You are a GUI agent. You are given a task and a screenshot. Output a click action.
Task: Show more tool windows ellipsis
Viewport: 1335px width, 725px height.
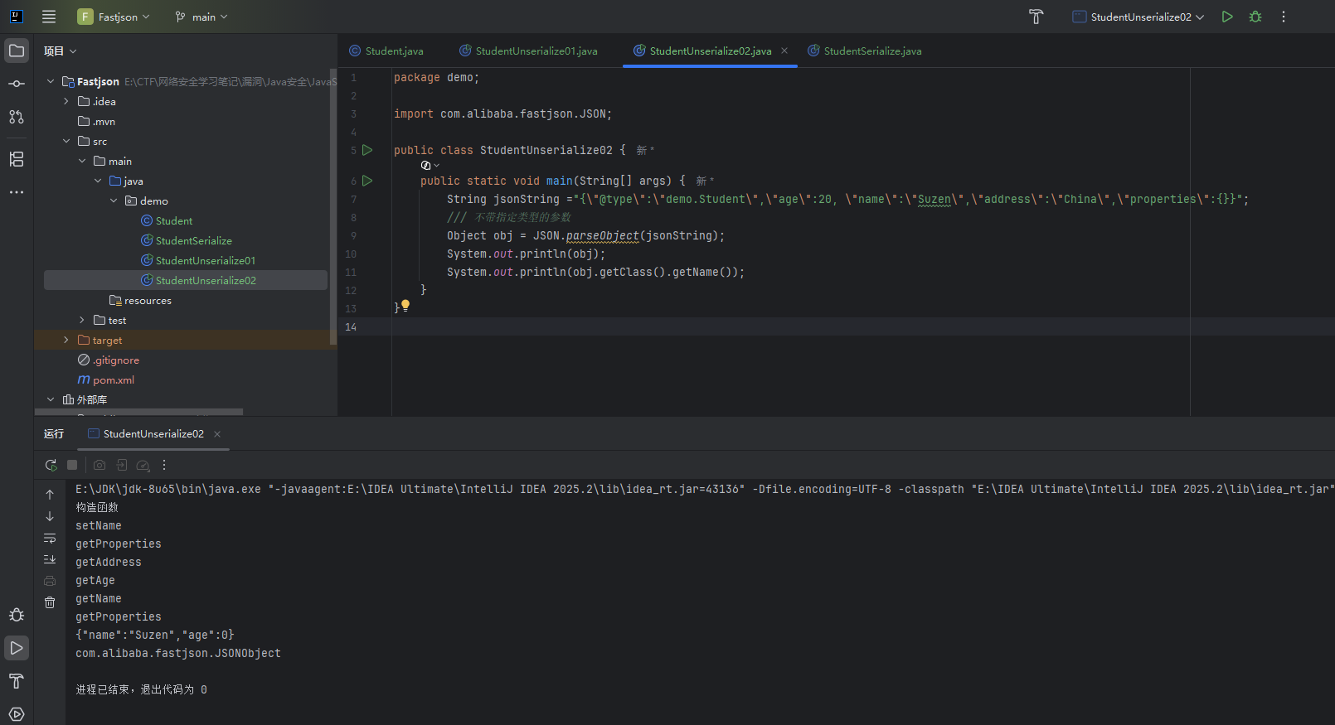point(17,192)
